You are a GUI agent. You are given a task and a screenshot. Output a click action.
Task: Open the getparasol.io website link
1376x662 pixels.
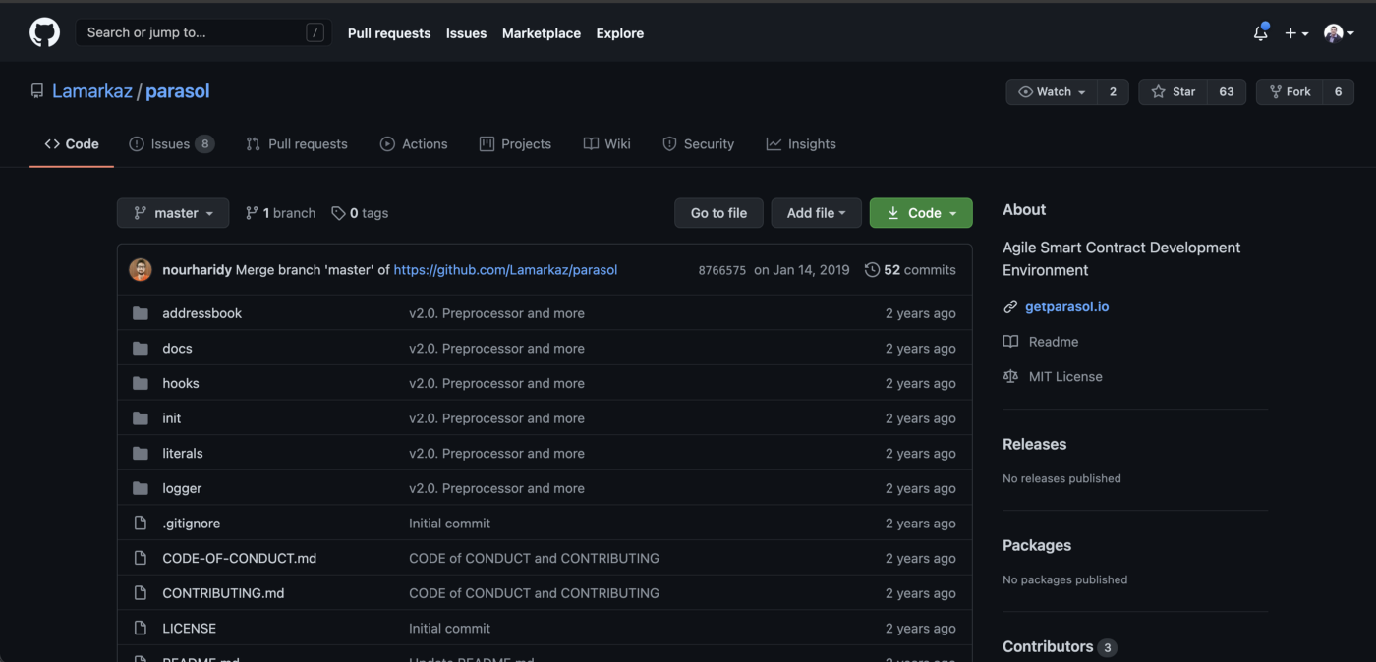[x=1066, y=306]
